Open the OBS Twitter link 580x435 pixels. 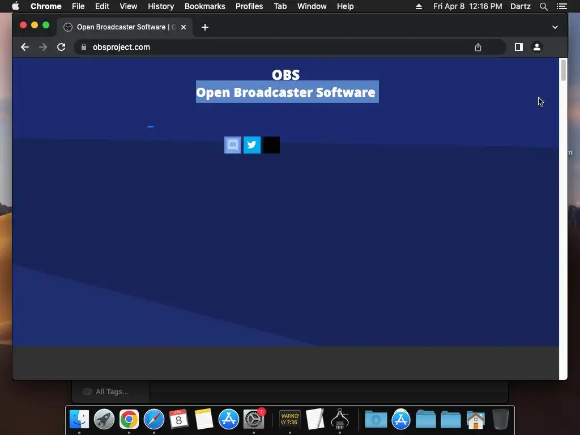click(x=252, y=144)
